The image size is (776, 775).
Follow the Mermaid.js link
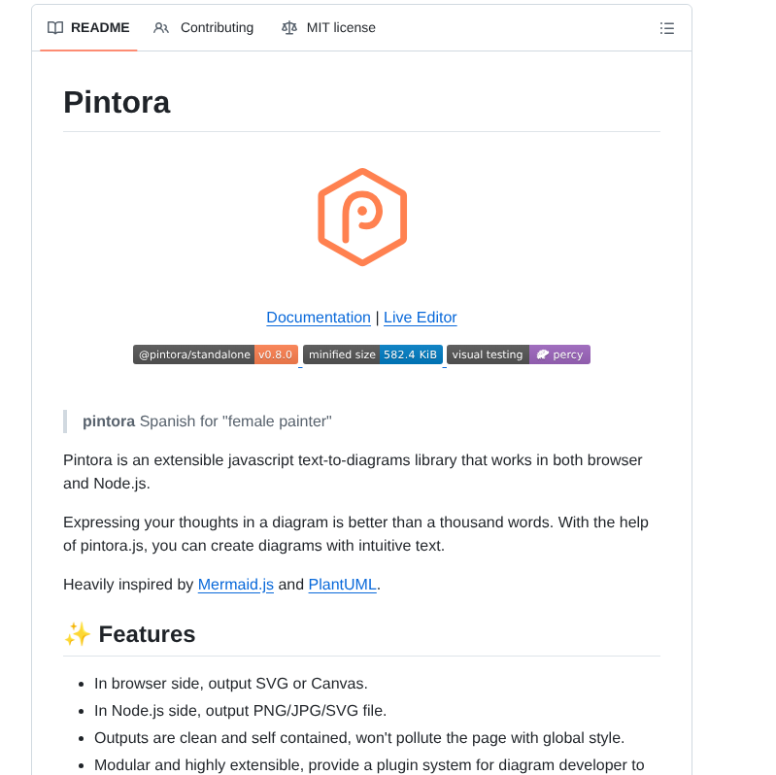[x=236, y=585]
